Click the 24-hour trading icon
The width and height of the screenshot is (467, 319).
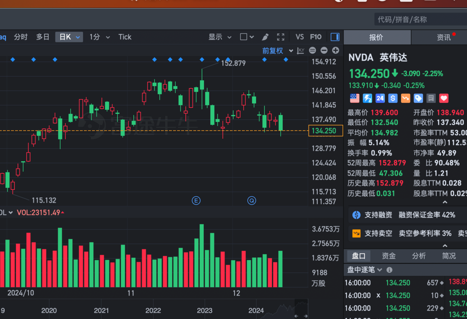tap(380, 98)
